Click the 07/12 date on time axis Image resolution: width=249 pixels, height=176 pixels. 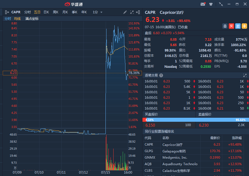[83, 172]
